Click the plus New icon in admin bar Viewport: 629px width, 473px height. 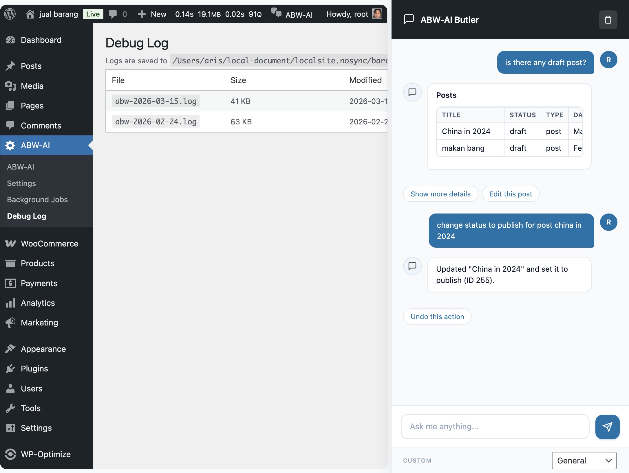(x=142, y=14)
